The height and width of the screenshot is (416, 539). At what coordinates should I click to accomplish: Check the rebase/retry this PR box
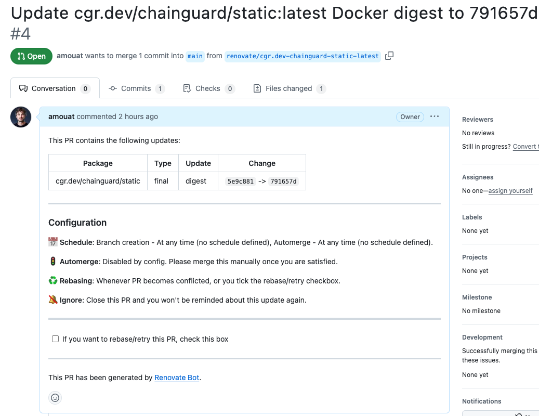click(55, 339)
